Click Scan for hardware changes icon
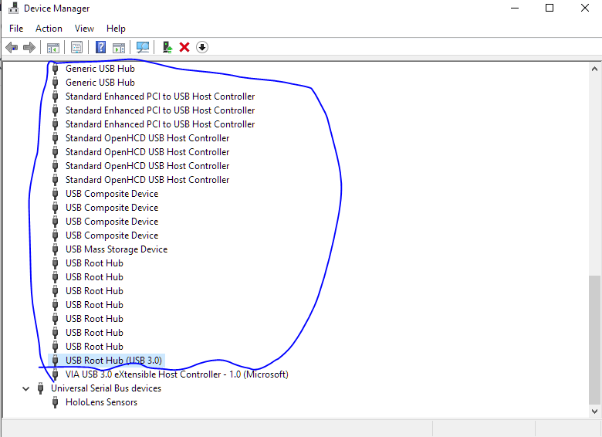This screenshot has height=437, width=602. coord(142,48)
